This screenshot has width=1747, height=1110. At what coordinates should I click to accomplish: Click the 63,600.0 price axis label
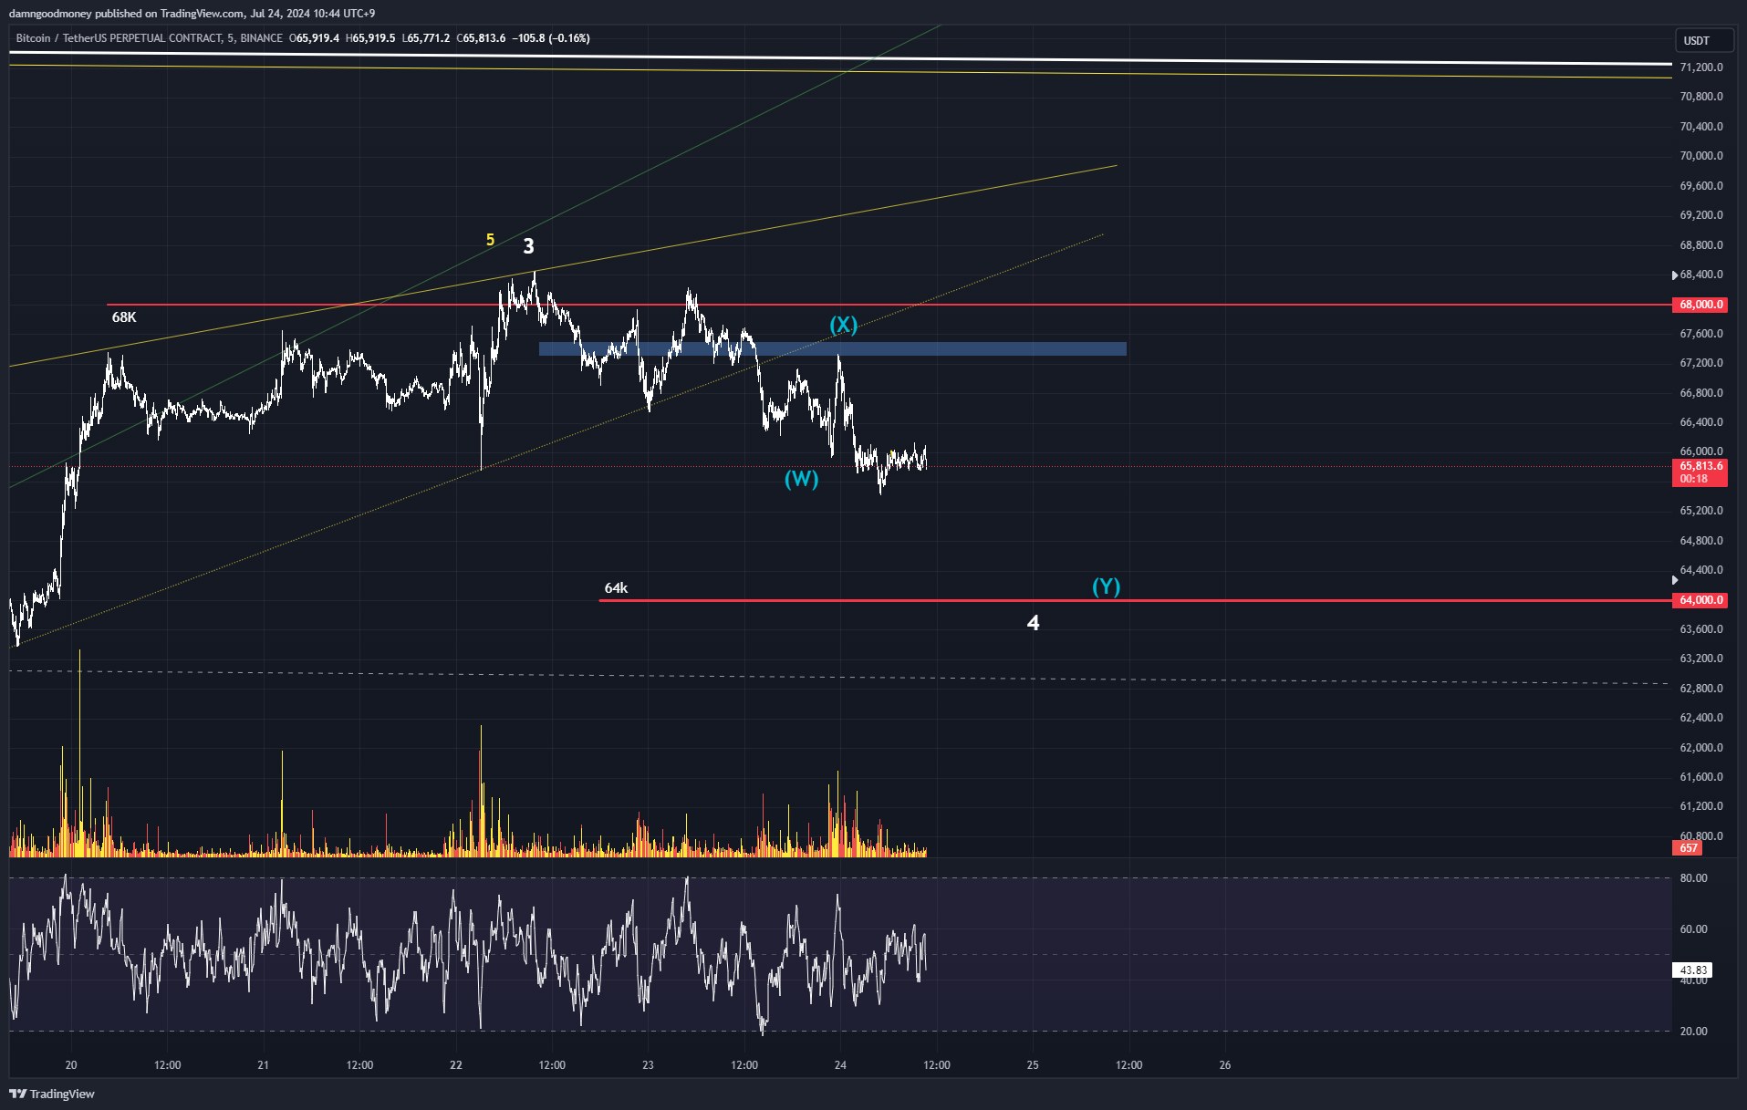click(1701, 629)
